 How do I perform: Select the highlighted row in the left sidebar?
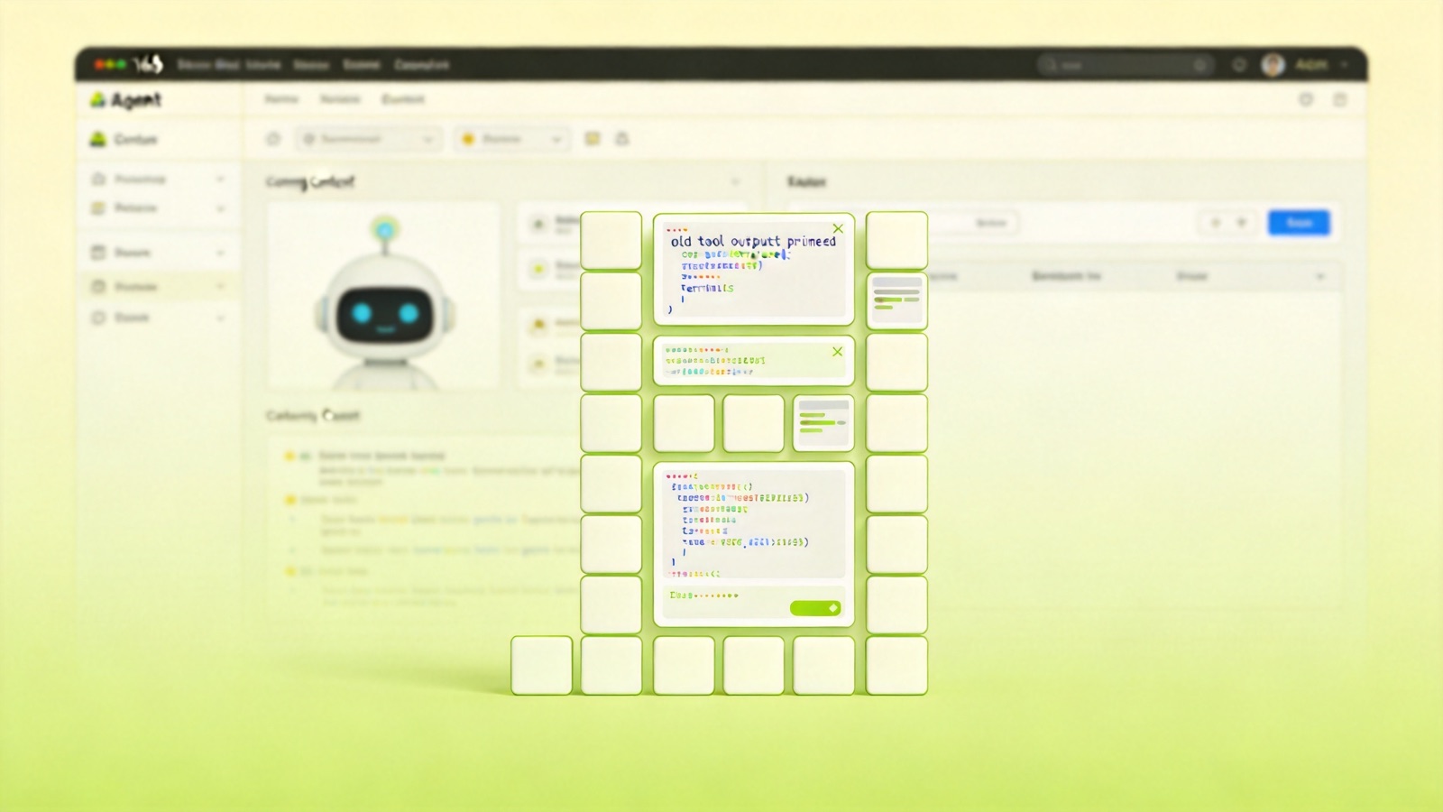(158, 287)
